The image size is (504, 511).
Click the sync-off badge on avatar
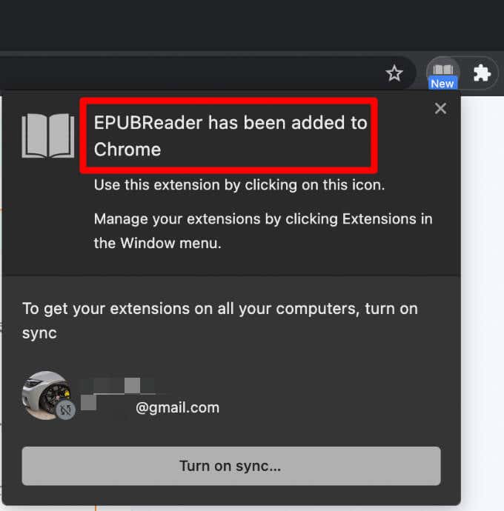pyautogui.click(x=65, y=410)
